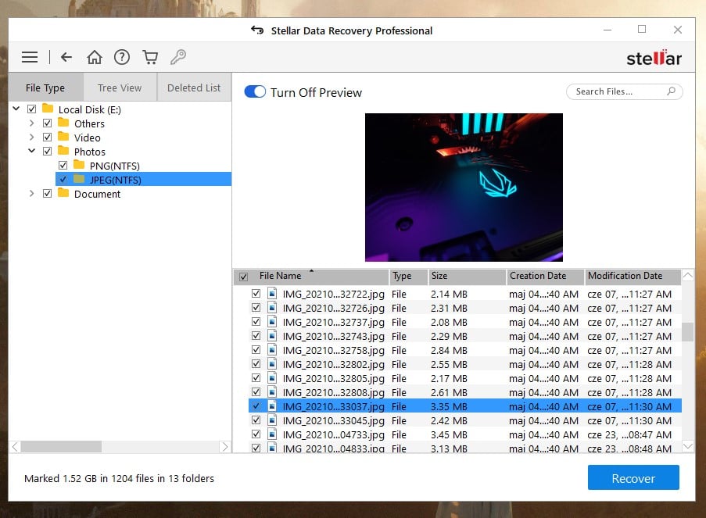Viewport: 706px width, 518px height.
Task: Click file icon of IMG_20210...32805.jpg
Action: pyautogui.click(x=272, y=377)
